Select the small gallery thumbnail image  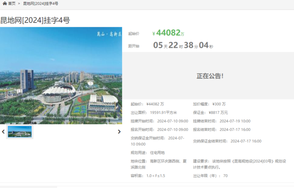coord(20,132)
